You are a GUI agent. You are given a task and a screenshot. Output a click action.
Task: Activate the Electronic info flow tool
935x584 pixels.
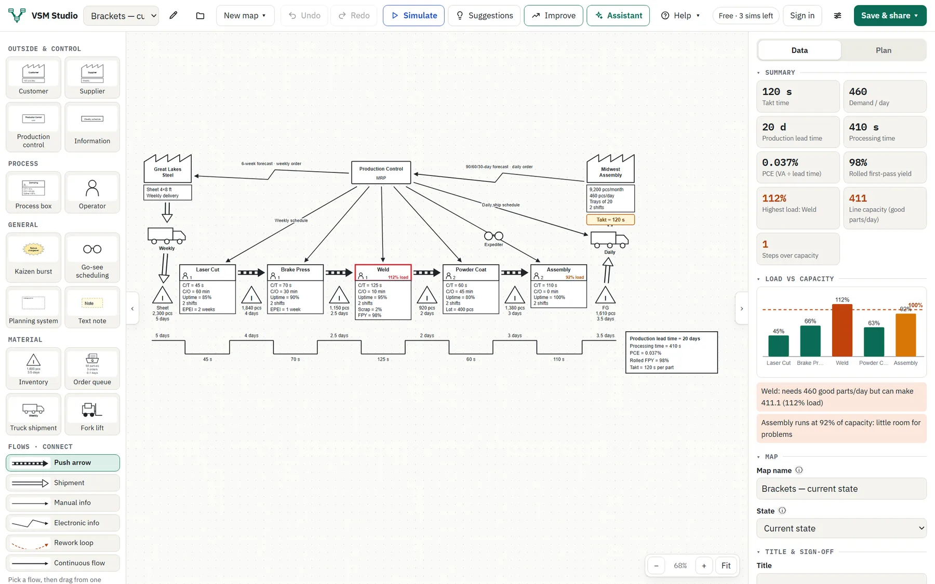(x=63, y=523)
